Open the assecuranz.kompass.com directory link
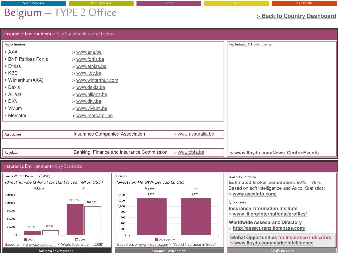Screen dimensions: 338x253 (x=269, y=228)
